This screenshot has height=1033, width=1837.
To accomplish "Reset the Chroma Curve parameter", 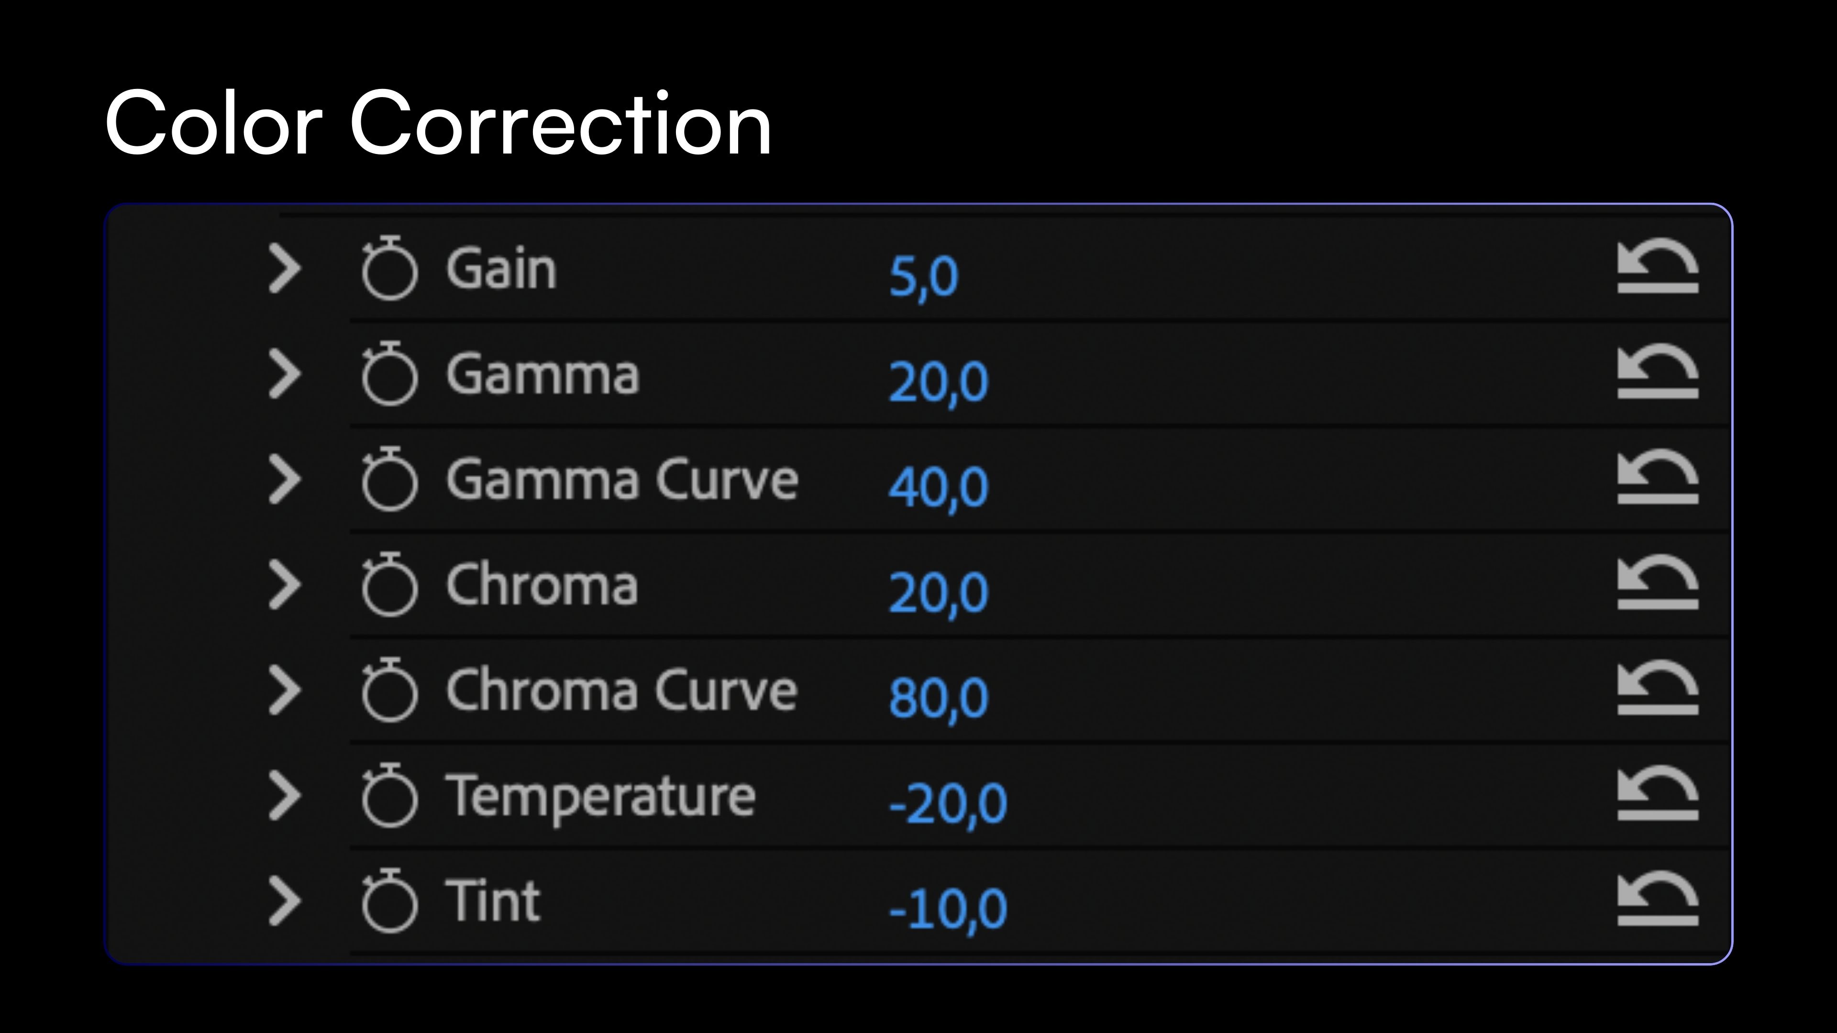I will coord(1658,689).
